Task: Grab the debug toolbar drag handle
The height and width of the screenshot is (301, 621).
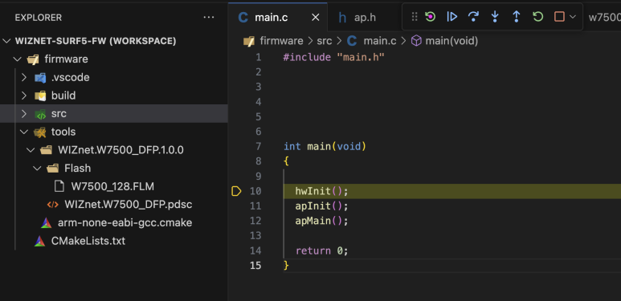Action: click(x=415, y=17)
